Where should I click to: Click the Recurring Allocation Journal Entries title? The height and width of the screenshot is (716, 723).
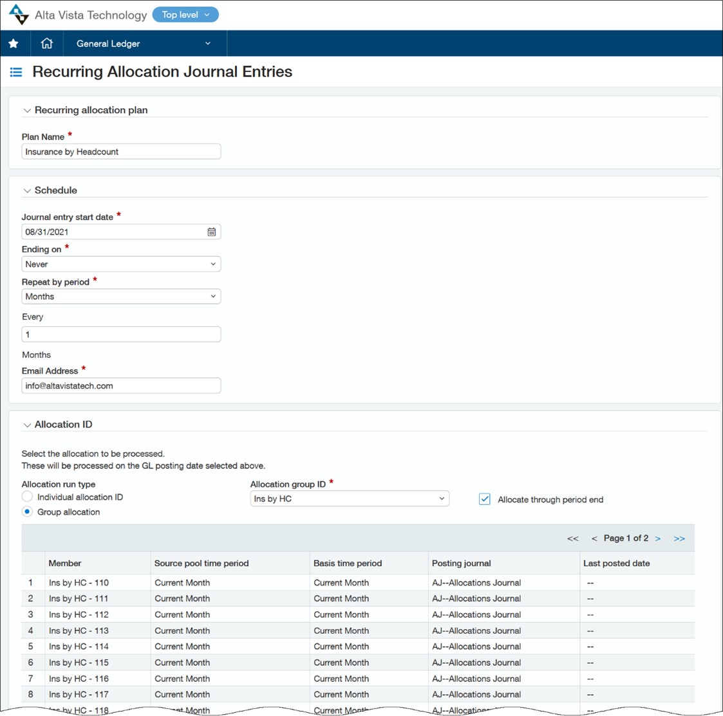coord(162,72)
